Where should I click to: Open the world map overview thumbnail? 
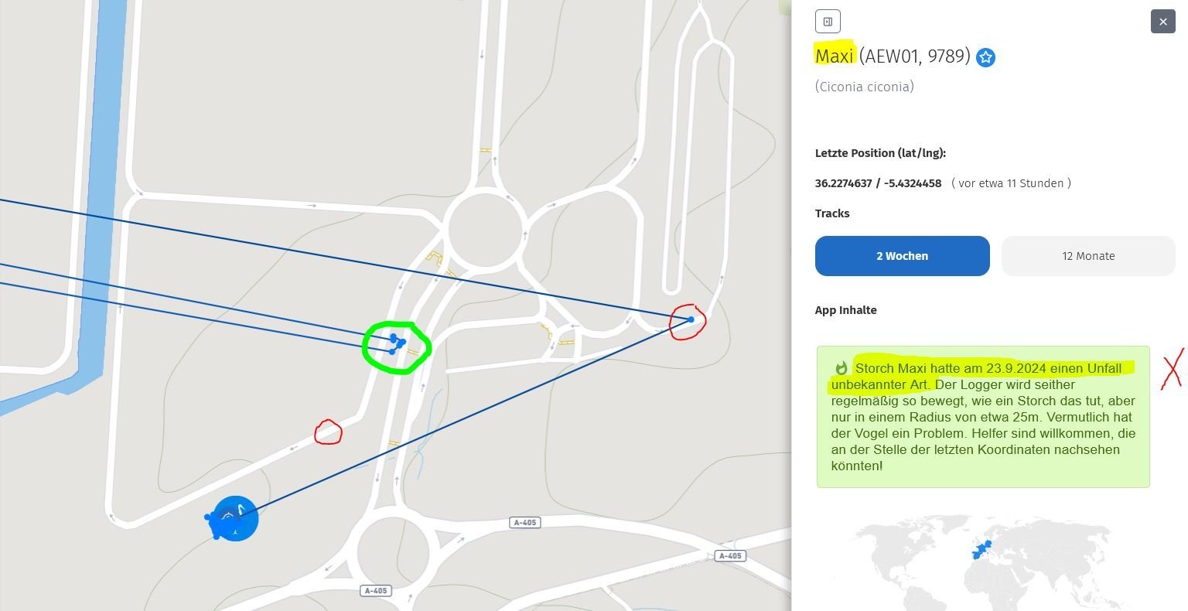tap(982, 553)
